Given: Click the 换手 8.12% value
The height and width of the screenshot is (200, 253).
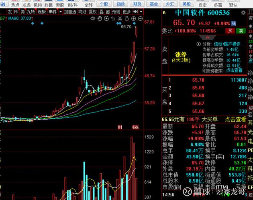Looking at the screenshot, I should click(x=240, y=151).
